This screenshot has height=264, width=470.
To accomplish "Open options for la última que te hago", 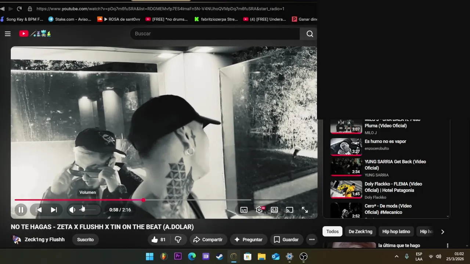I will click(x=447, y=246).
